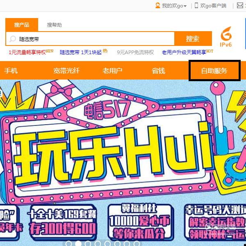Click the IPv6 logo icon
Viewport: 246px width, 246px height.
[226, 37]
